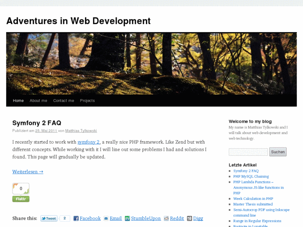Share the post via Facebook link
Viewport: 303px width, 227px height.
(x=90, y=218)
